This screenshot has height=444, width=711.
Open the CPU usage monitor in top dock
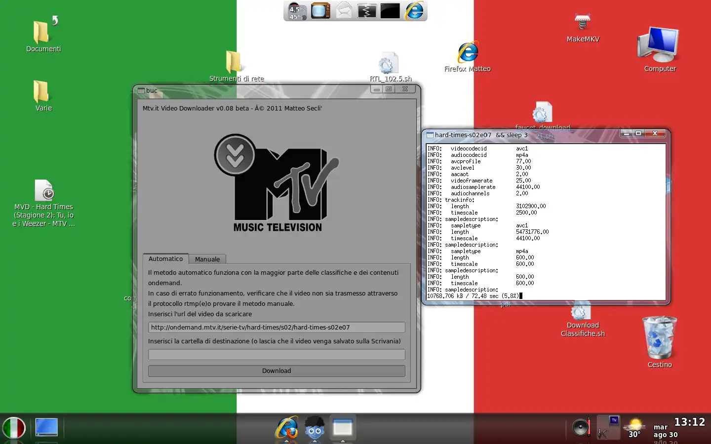coord(296,11)
